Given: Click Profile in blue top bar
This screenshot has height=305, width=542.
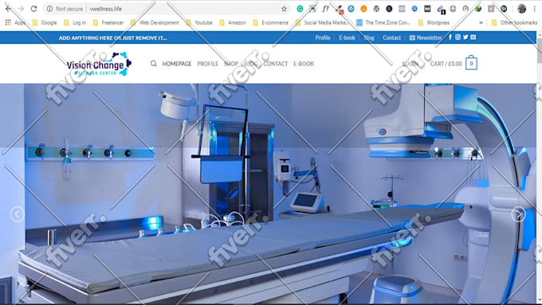Looking at the screenshot, I should [x=323, y=37].
